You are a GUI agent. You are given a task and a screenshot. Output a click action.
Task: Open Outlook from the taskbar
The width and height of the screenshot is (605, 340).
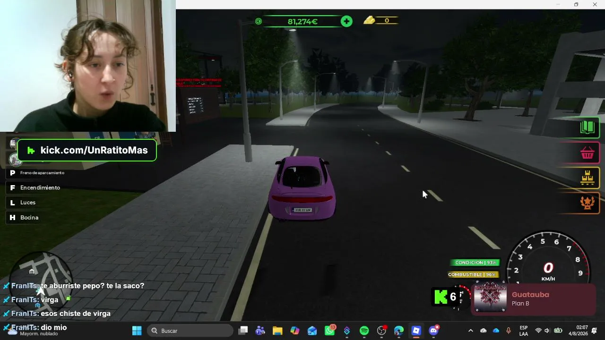point(312,331)
